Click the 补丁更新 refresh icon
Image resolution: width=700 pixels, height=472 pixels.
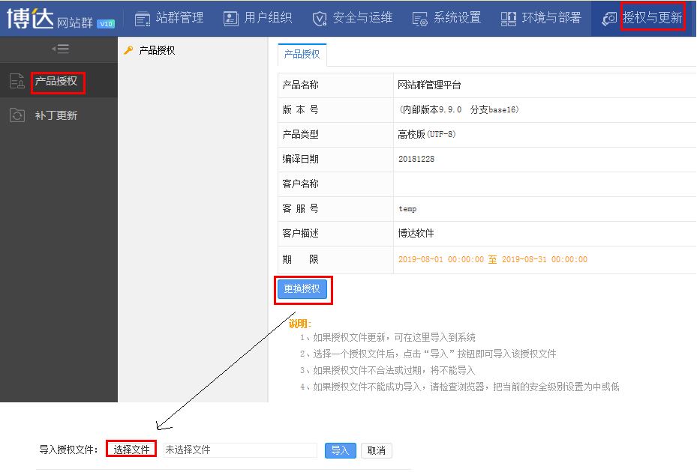17,115
